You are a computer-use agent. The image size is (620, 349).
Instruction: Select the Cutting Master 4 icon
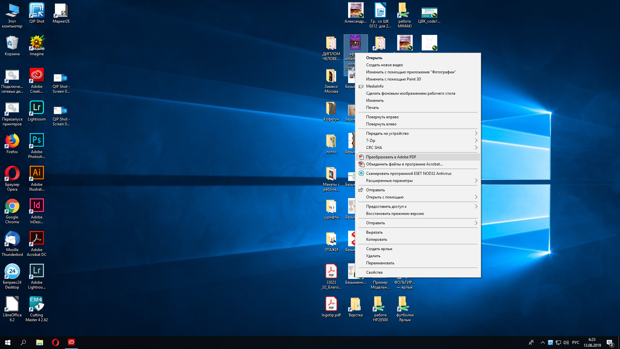click(x=37, y=309)
